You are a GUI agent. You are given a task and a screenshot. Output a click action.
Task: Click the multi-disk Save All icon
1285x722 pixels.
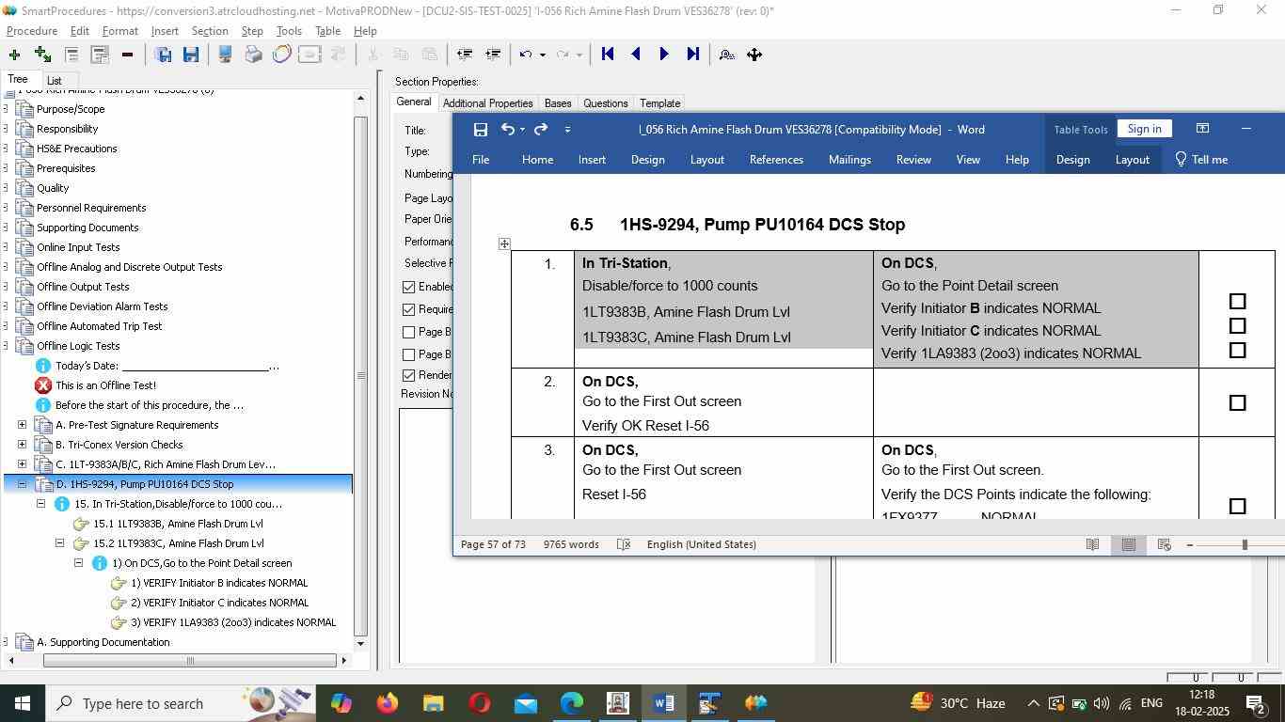pos(163,55)
